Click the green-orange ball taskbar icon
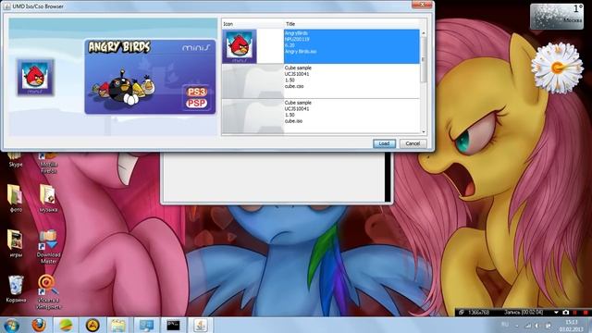This screenshot has width=592, height=333. [x=66, y=325]
